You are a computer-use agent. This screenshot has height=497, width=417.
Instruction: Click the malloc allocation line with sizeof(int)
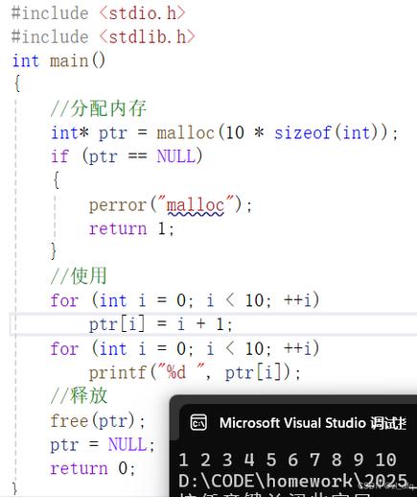(224, 132)
